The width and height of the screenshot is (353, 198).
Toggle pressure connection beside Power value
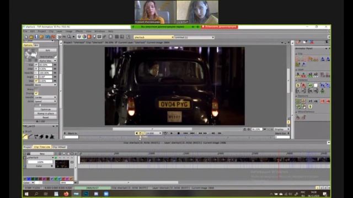(36, 69)
